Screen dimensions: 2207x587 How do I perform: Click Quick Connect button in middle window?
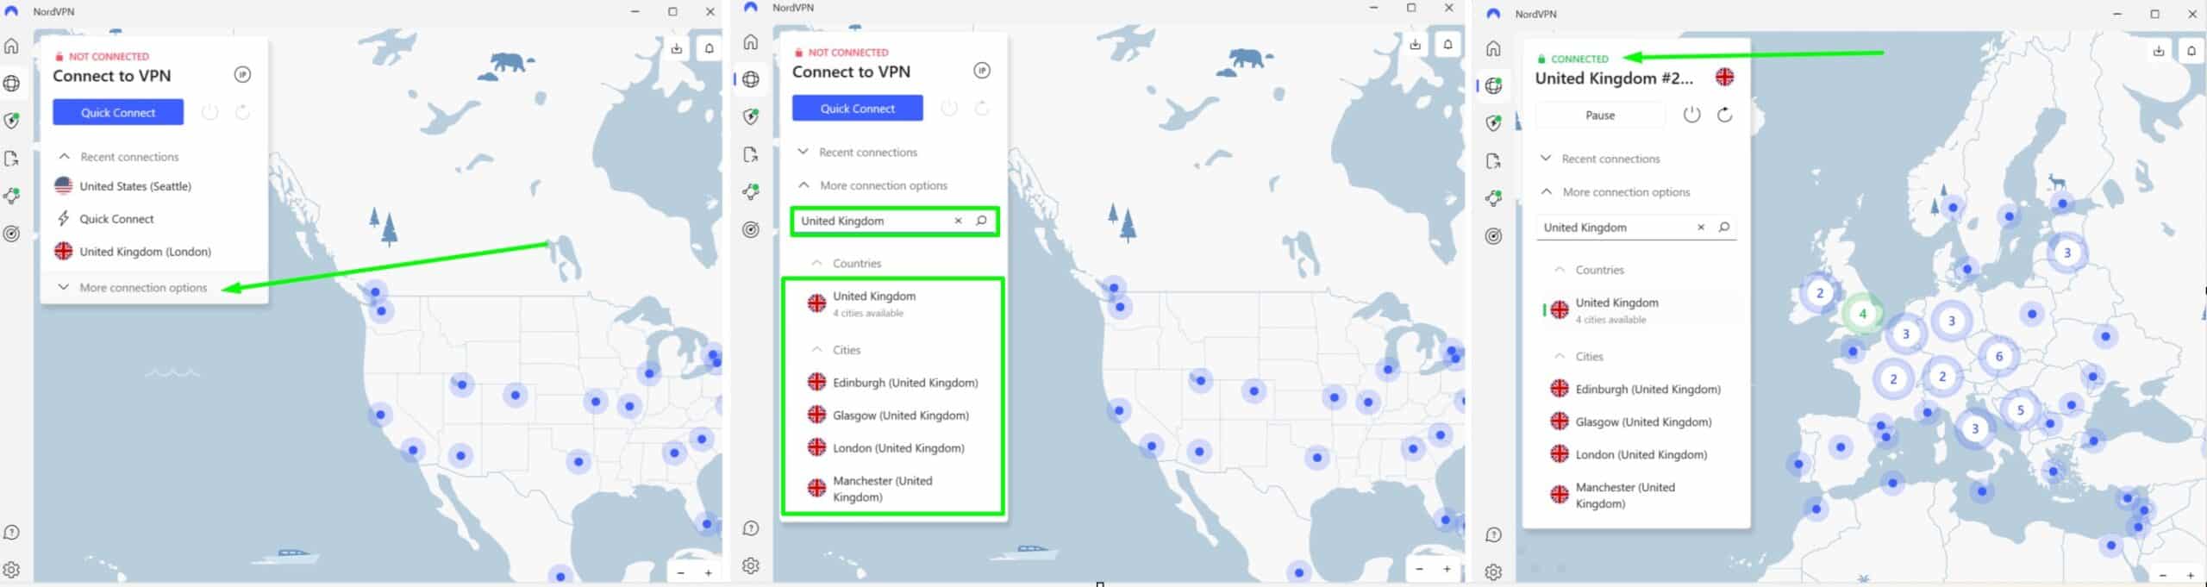858,109
